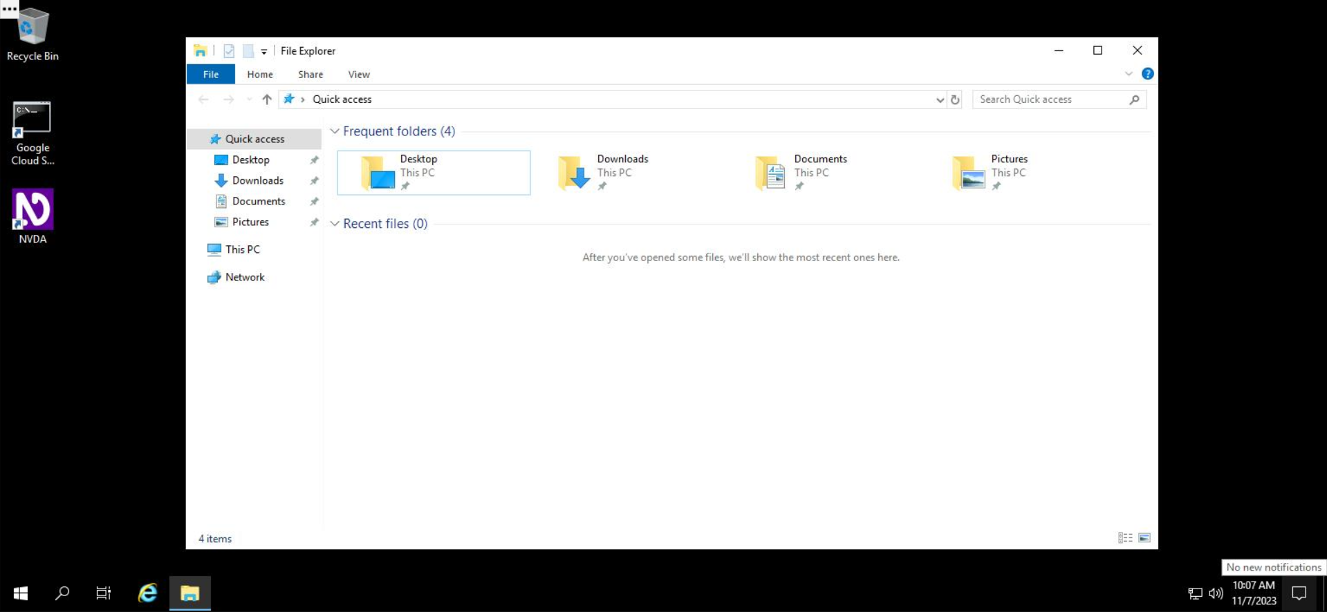Click pin icon next to Documents in sidebar
Screen dimensions: 1327x612
[314, 201]
